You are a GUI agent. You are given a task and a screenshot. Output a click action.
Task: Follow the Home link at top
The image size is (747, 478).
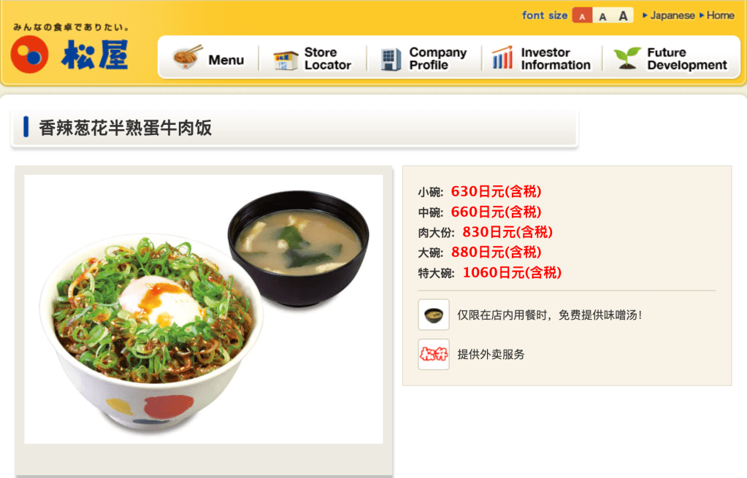tap(720, 15)
